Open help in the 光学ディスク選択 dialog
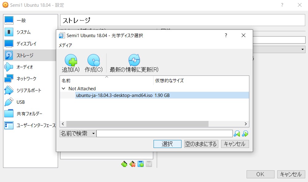The image size is (308, 182). pos(226,35)
